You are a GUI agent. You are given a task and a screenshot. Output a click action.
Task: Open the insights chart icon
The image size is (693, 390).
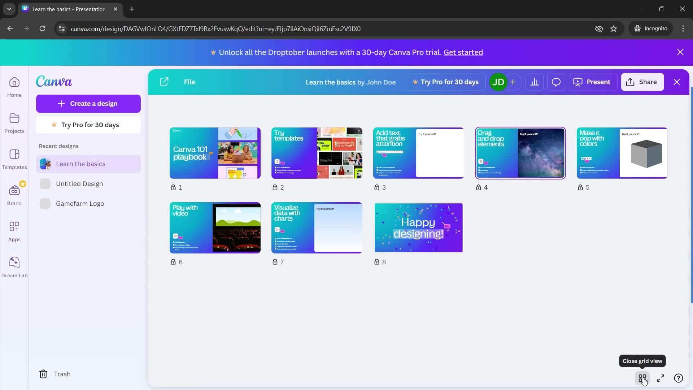click(x=535, y=82)
